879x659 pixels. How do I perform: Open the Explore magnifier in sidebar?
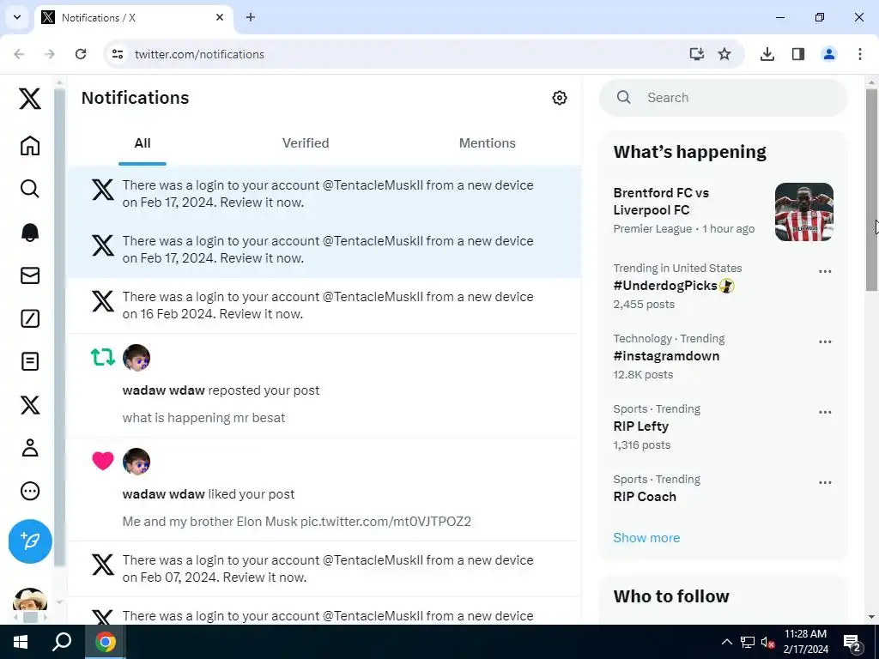click(x=30, y=189)
